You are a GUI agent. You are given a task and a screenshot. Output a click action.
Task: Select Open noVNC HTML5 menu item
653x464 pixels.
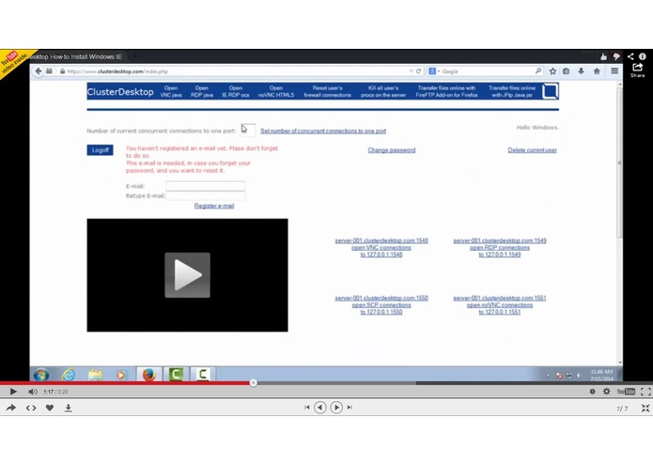(x=276, y=91)
